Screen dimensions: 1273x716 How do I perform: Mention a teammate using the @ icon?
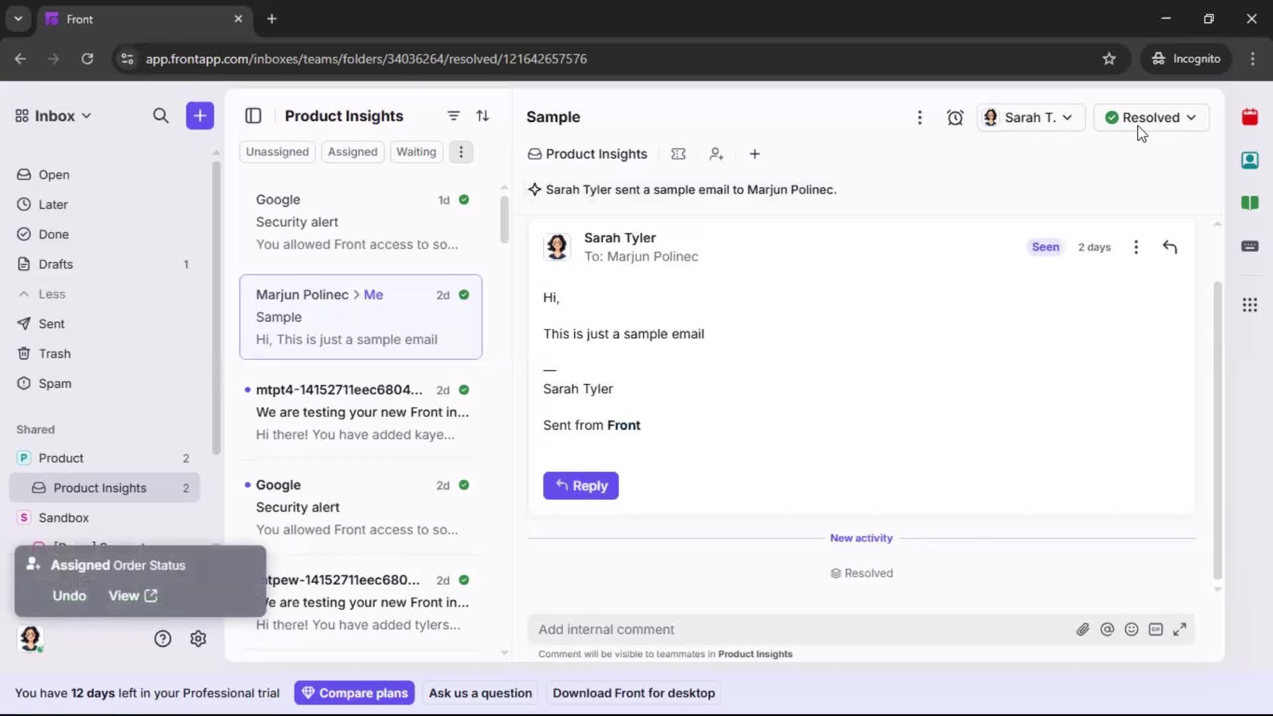pos(1108,629)
